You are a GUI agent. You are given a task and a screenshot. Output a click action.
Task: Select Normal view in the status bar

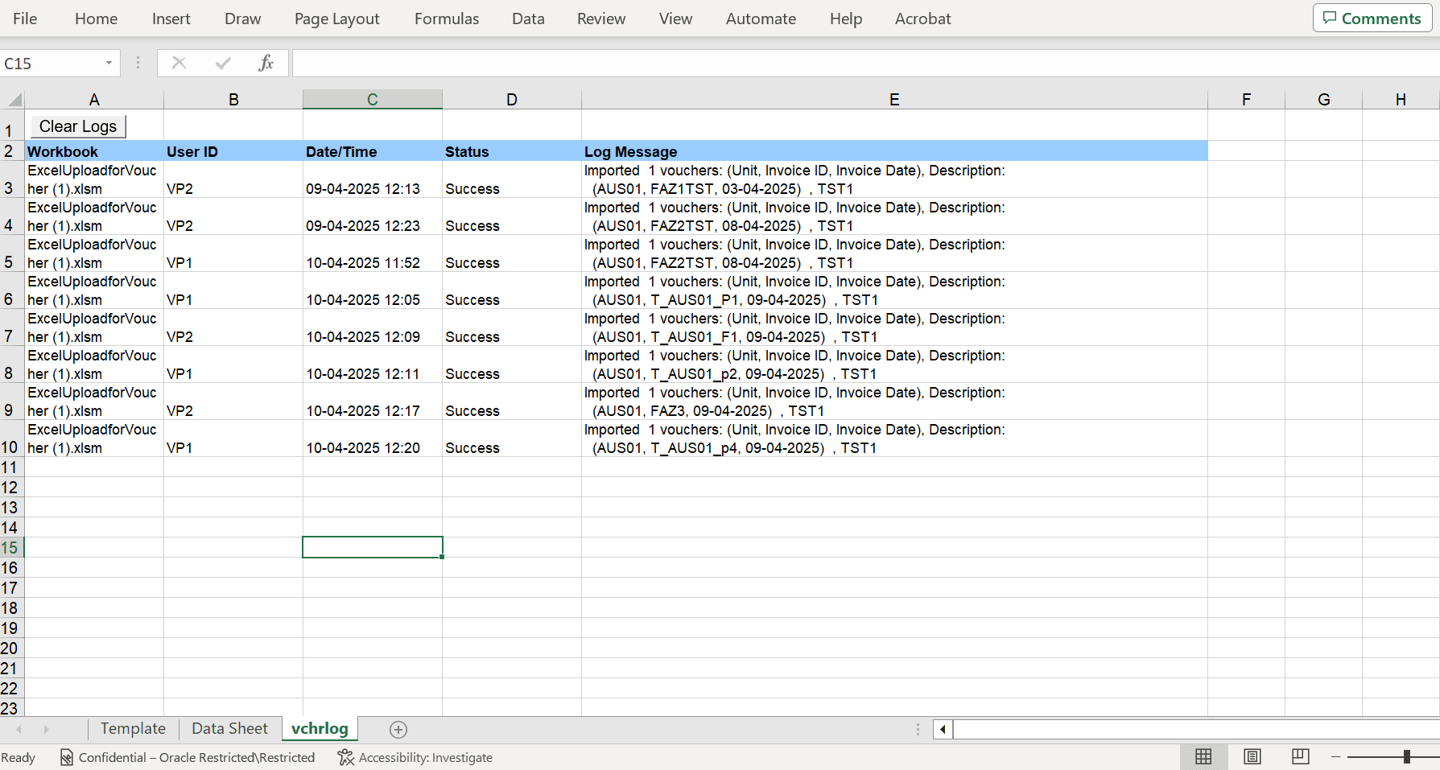coord(1203,757)
